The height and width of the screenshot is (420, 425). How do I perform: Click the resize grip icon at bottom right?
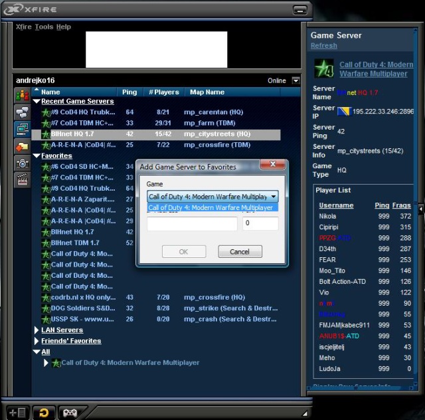pyautogui.click(x=305, y=413)
